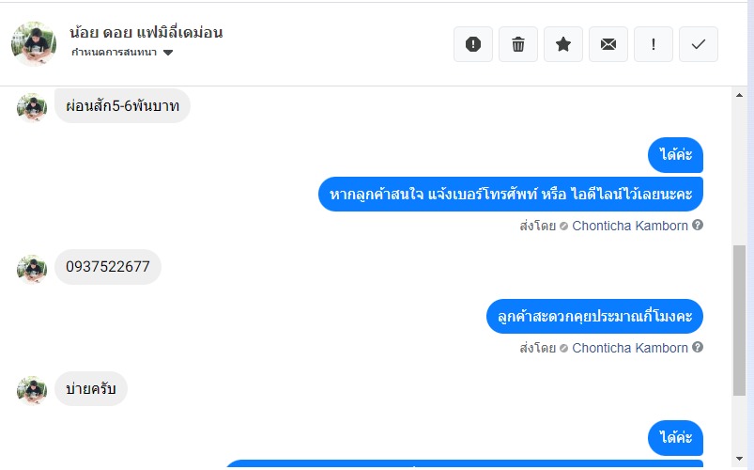
Task: Open the กำหนดการสนทนา assignment menu
Action: [x=115, y=53]
